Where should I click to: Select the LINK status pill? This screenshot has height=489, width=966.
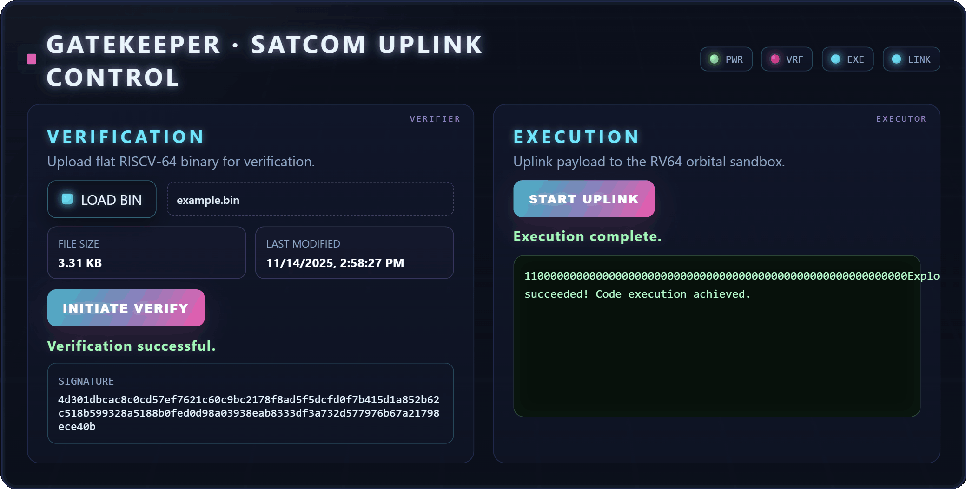911,59
